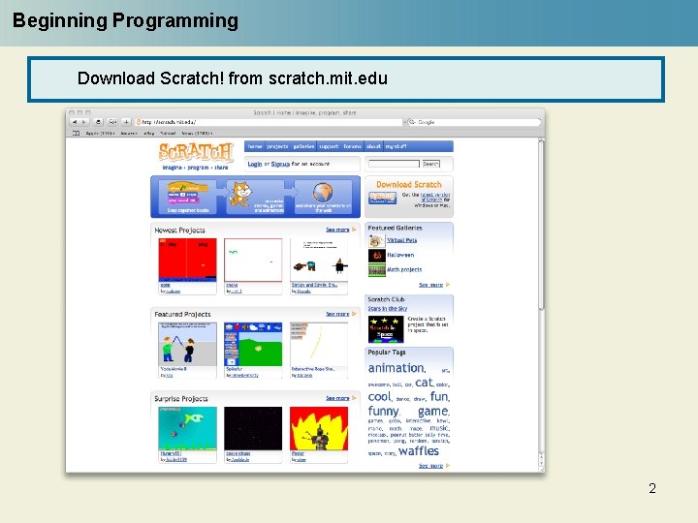This screenshot has width=698, height=523.
Task: Click the animation tag
Action: click(397, 368)
